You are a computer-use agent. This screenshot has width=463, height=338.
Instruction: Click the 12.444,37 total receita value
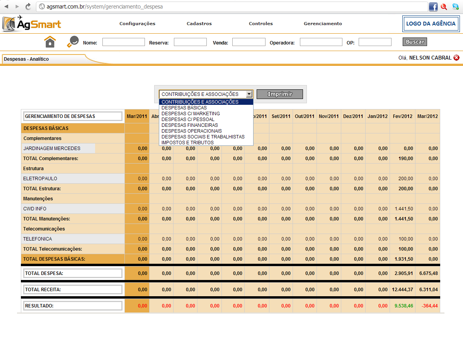(x=402, y=290)
